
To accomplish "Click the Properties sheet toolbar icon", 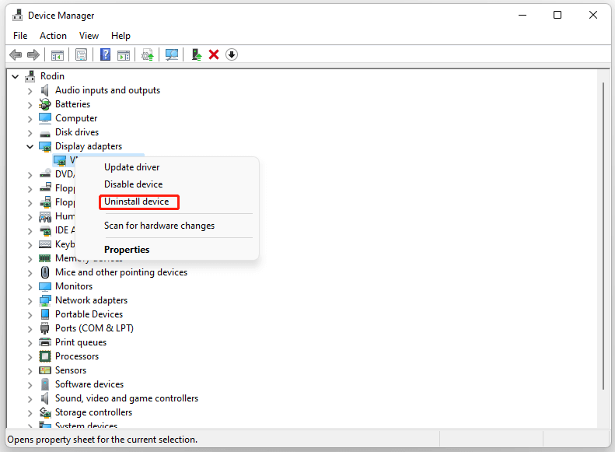I will (81, 54).
